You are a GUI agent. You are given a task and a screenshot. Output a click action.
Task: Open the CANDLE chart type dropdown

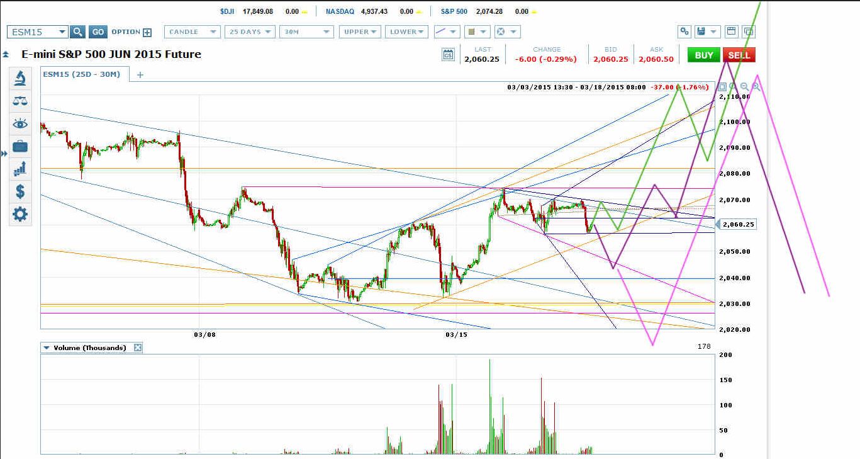[x=193, y=31]
